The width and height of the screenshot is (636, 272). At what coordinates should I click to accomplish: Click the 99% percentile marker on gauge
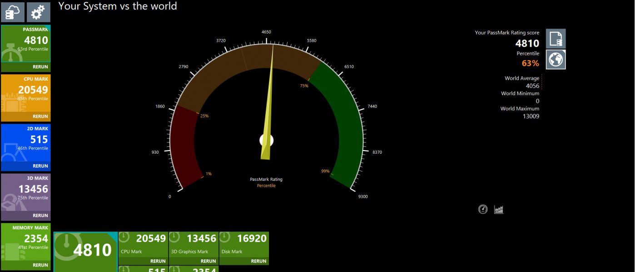325,171
